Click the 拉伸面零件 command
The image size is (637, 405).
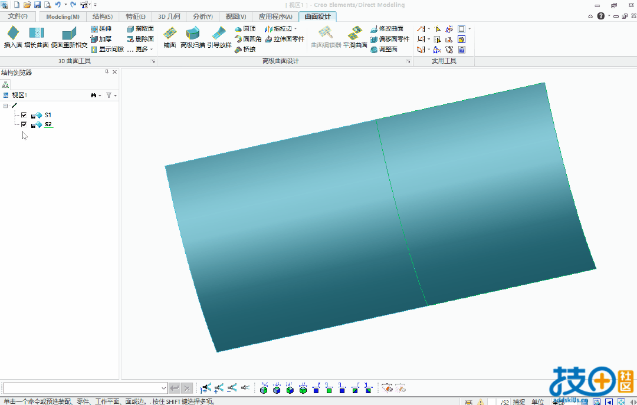point(284,39)
